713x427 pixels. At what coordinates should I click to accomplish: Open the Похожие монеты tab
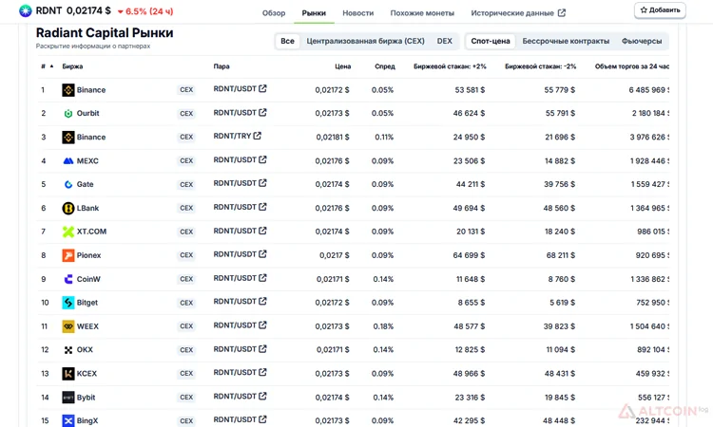coord(422,13)
